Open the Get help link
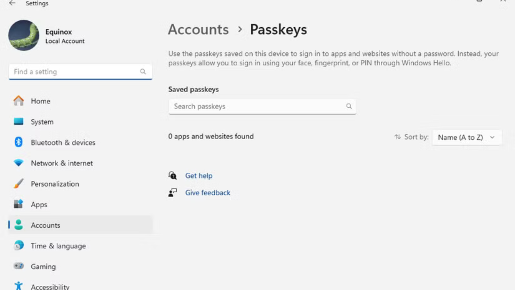Screen dimensions: 515x290 pos(199,176)
